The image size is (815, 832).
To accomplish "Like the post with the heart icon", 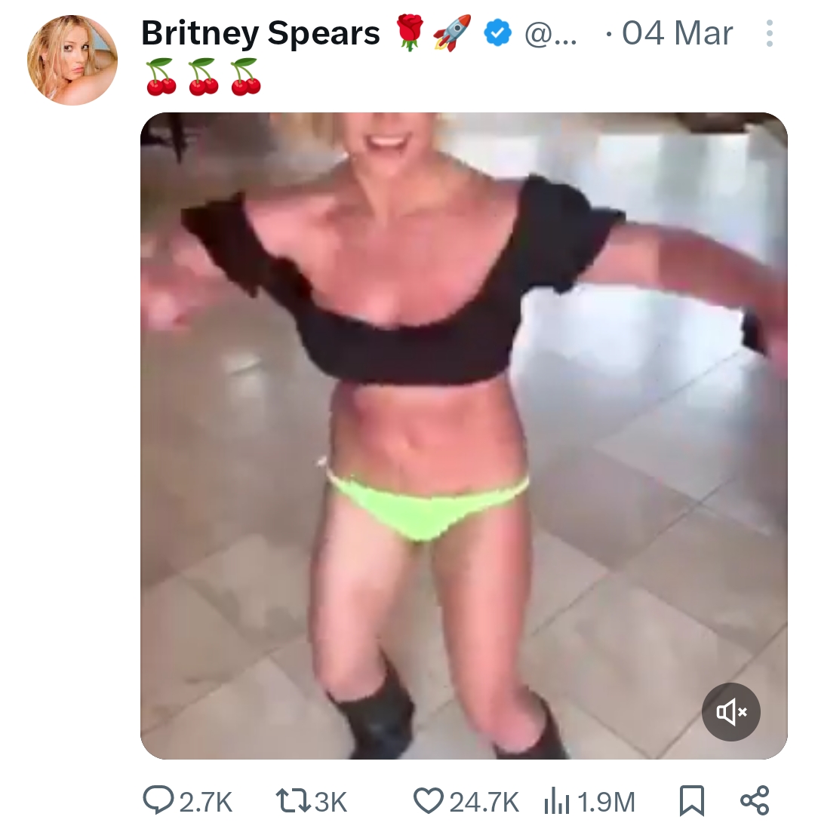I will (x=428, y=800).
